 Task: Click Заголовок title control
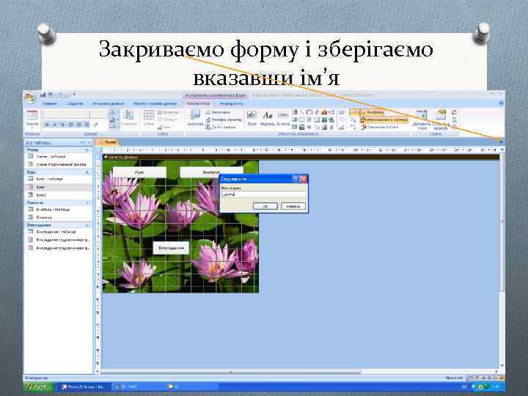coord(219,112)
